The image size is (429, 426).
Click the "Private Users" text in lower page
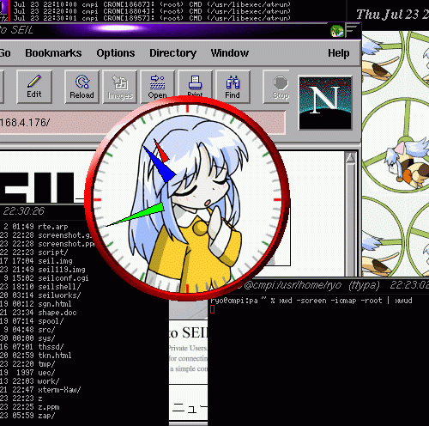pyautogui.click(x=188, y=348)
